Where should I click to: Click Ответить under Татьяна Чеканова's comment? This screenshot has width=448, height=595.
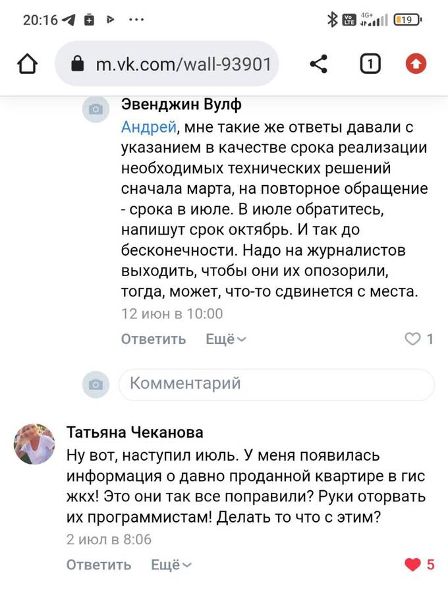point(99,565)
